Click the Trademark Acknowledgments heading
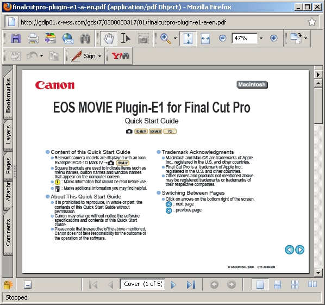 click(x=197, y=152)
